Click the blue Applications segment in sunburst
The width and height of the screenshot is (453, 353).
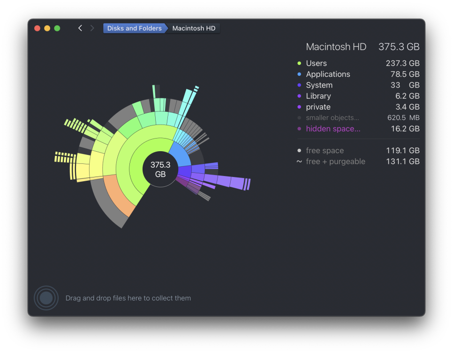coord(179,156)
